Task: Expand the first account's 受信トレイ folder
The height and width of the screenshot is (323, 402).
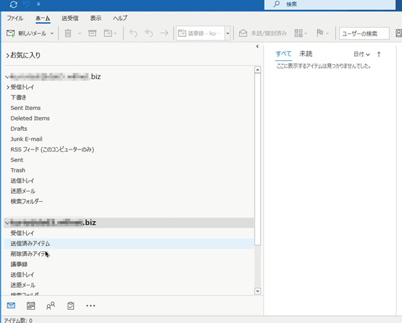Action: [7, 87]
